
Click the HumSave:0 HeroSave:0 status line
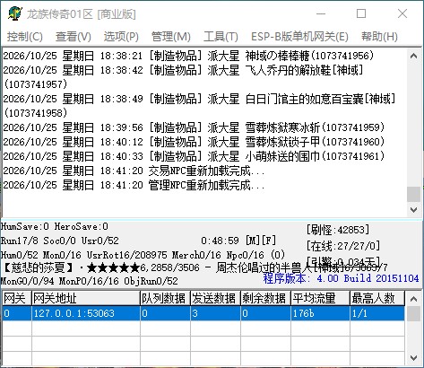point(55,226)
